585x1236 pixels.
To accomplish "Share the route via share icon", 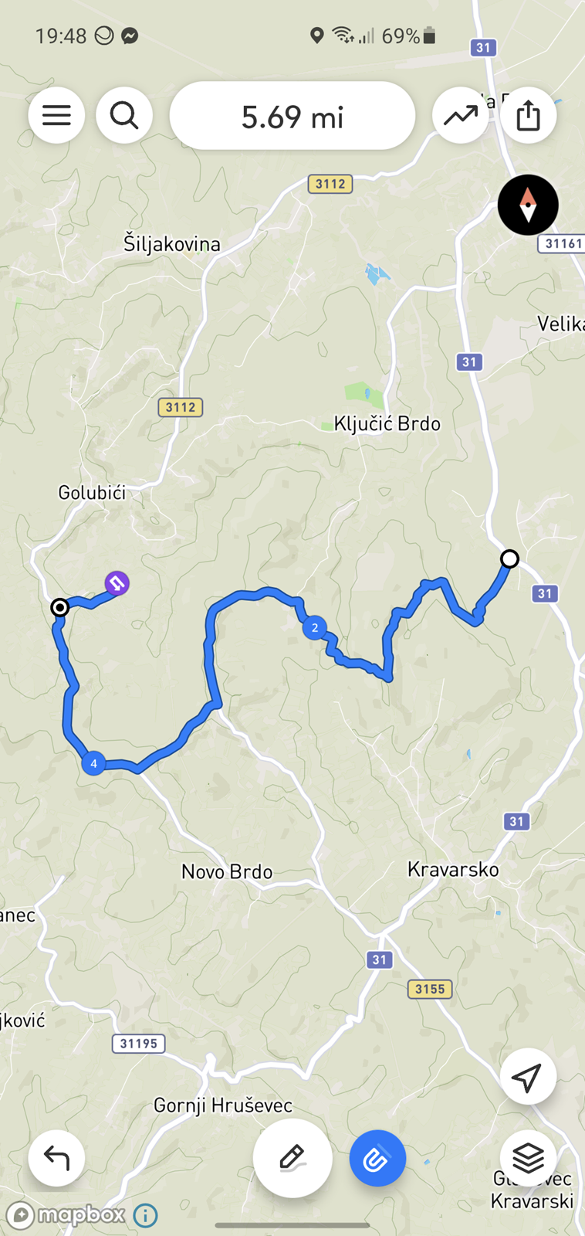I will coord(529,116).
